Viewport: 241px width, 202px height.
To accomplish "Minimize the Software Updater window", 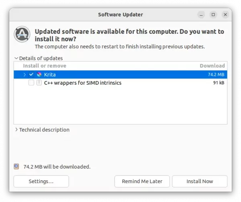I will click(x=201, y=15).
